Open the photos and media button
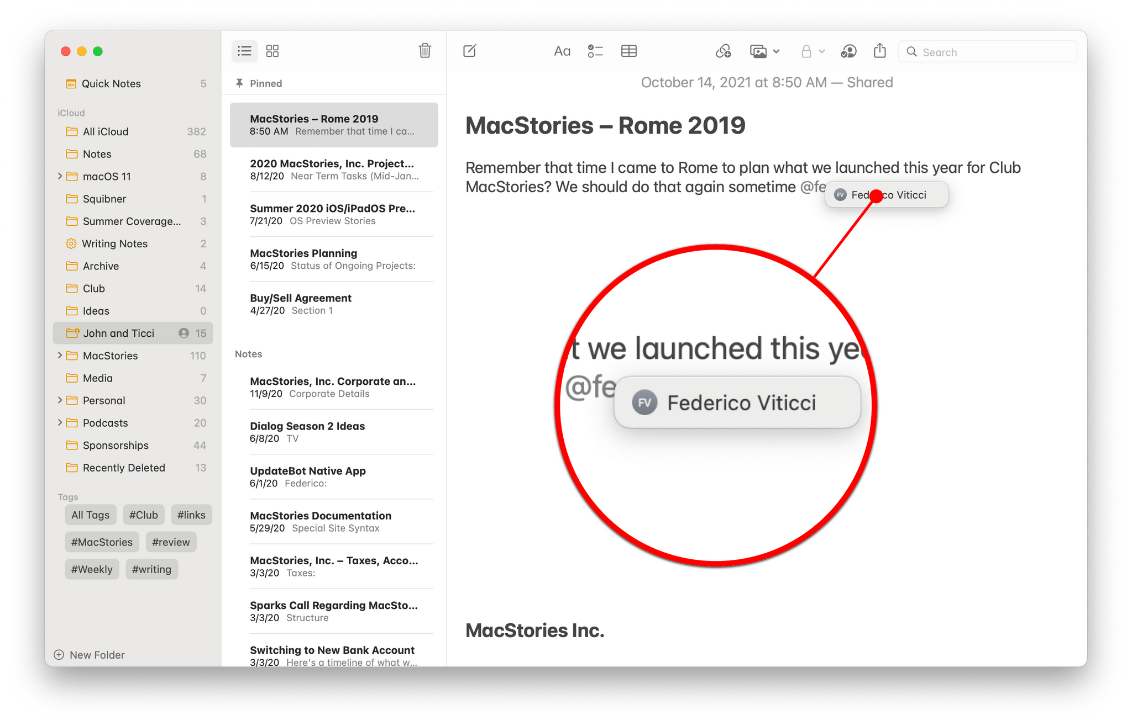Screen dimensions: 1132x726 click(758, 51)
